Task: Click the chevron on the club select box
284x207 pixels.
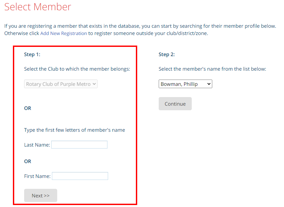Action: [94, 84]
